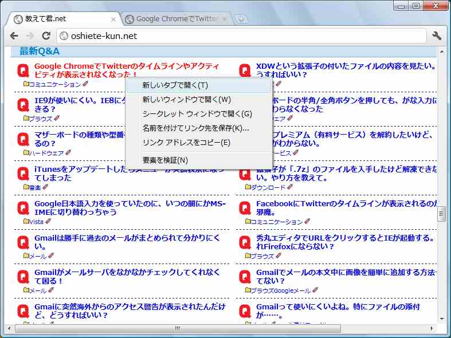This screenshot has height=338, width=451.
Task: Click folder icon next to ハードウェア category
Action: [x=26, y=152]
